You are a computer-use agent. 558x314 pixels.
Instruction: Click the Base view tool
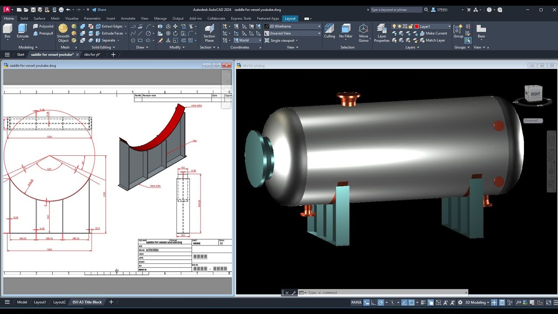pos(481,31)
